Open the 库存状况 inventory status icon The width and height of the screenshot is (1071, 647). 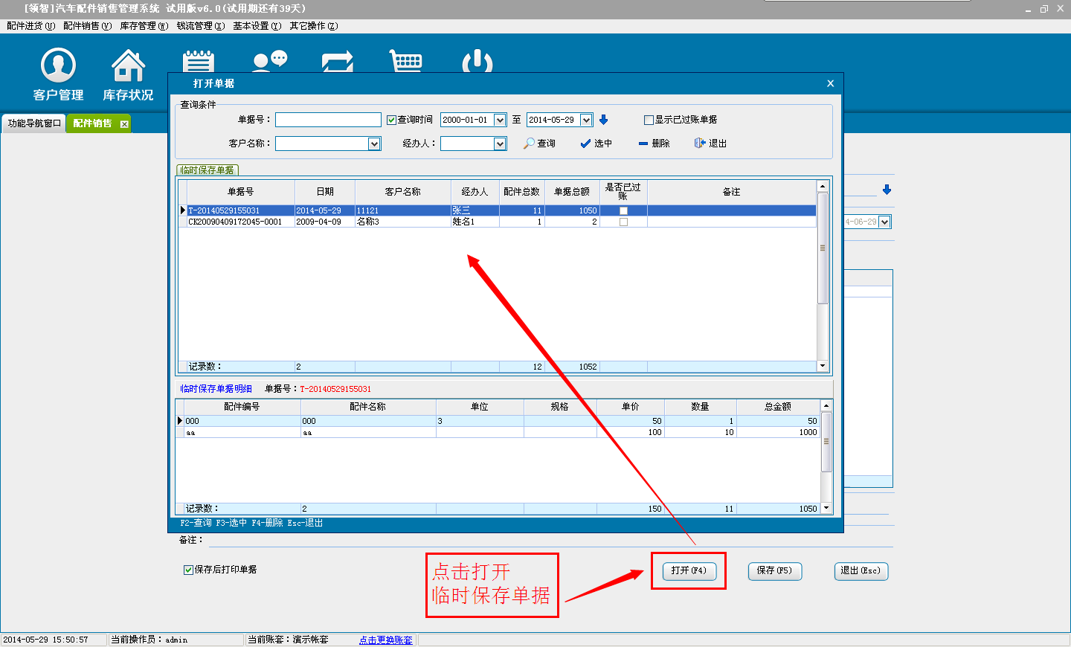point(128,74)
